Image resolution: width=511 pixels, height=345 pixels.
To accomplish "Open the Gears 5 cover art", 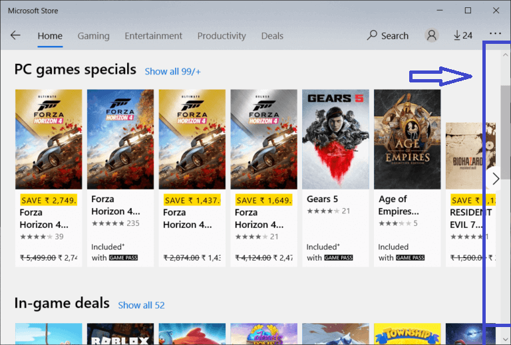I will 335,140.
